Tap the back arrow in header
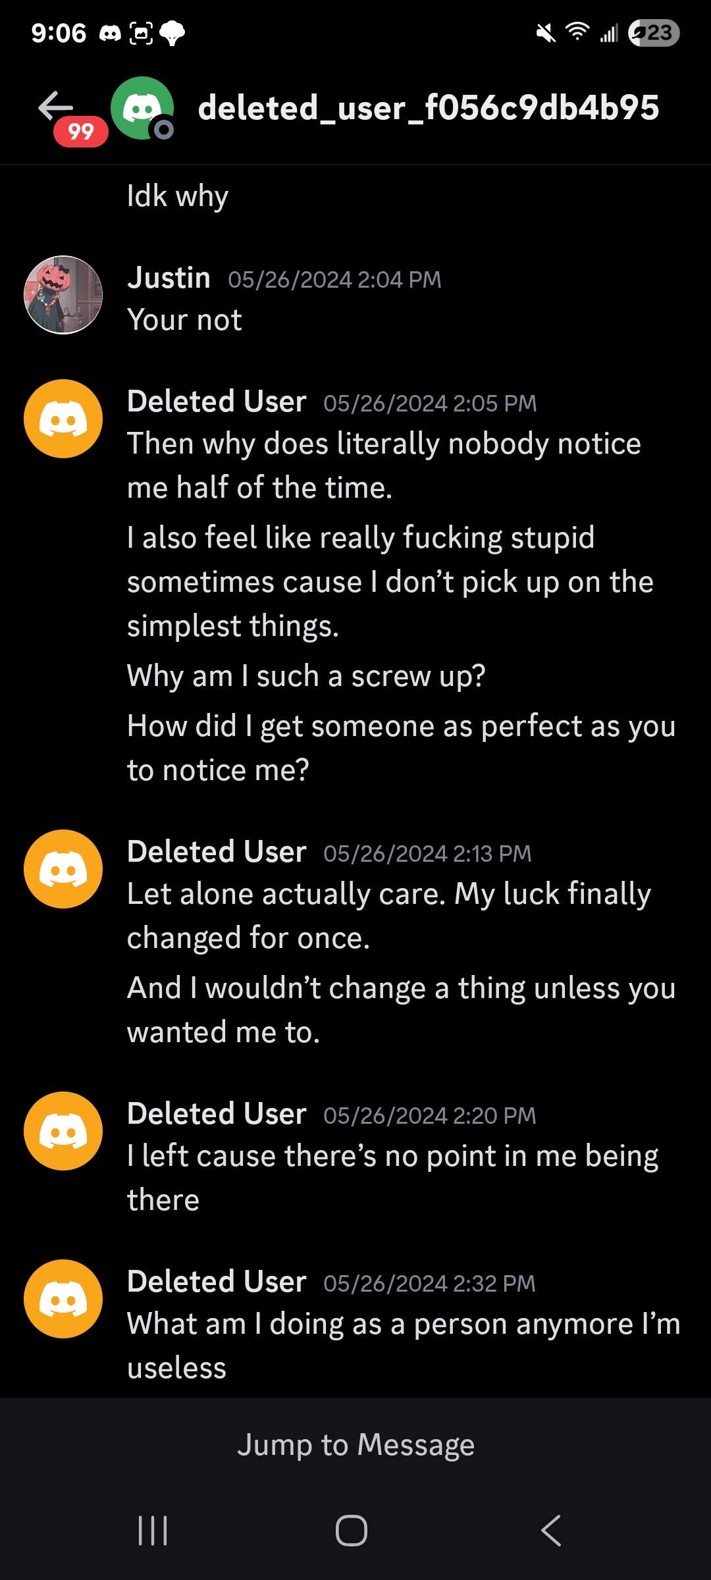 pos(55,107)
